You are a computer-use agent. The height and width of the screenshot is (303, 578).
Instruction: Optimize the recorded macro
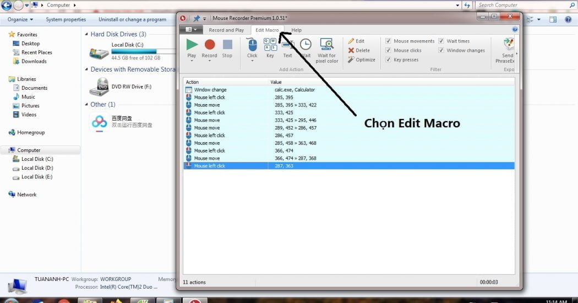point(361,59)
